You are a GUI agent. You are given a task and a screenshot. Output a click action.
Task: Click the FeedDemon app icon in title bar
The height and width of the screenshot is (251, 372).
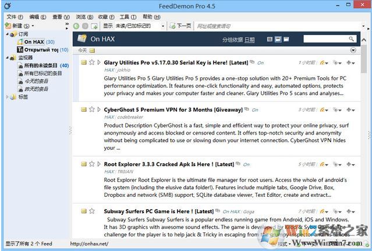pos(8,6)
